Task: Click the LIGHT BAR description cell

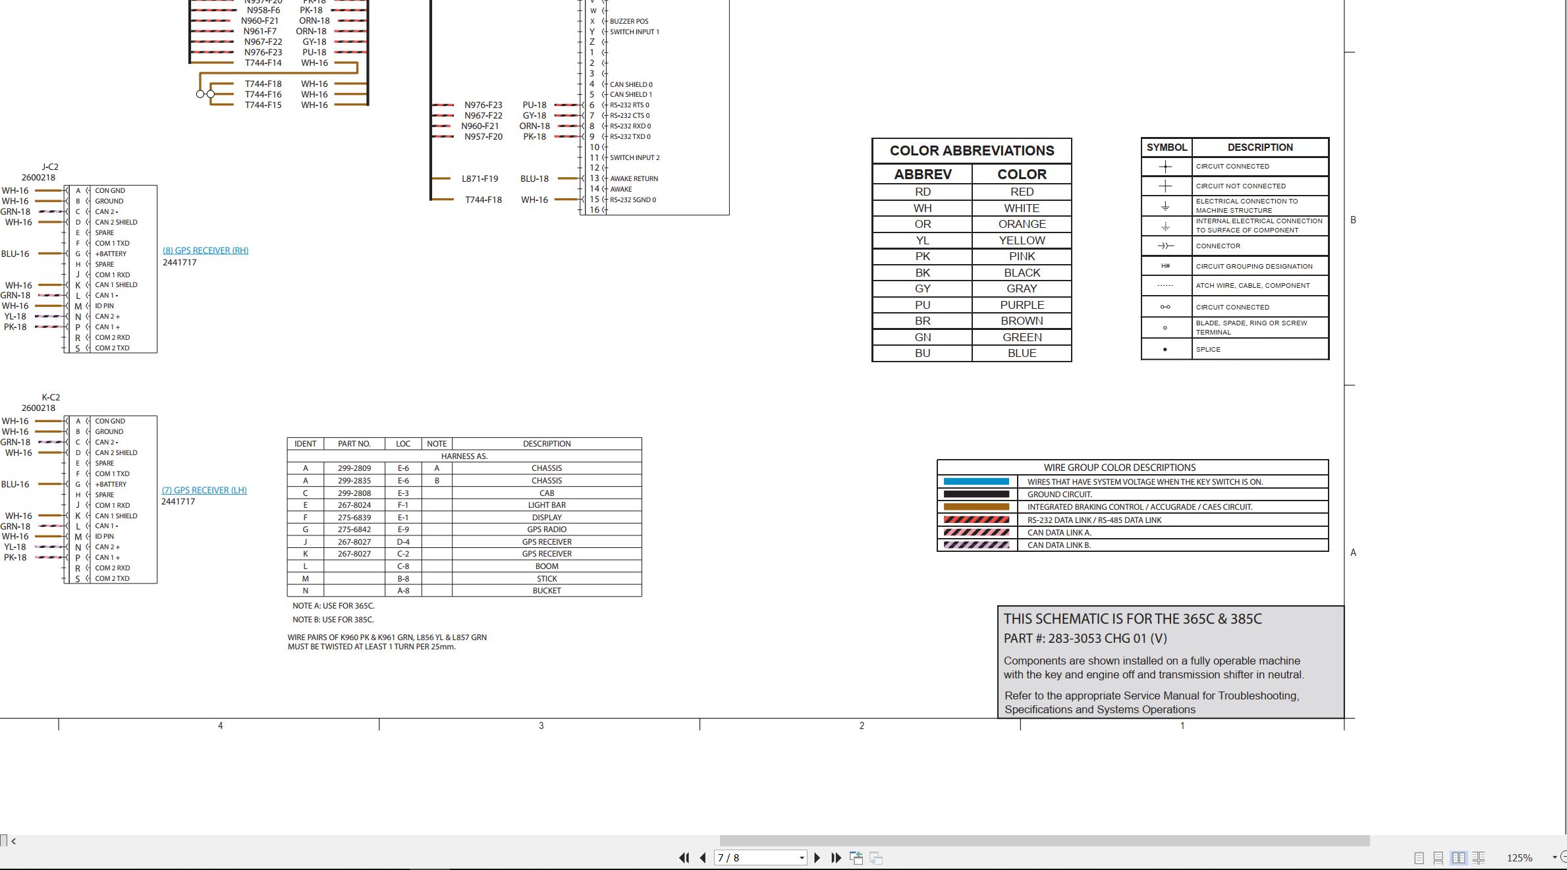Action: 547,505
